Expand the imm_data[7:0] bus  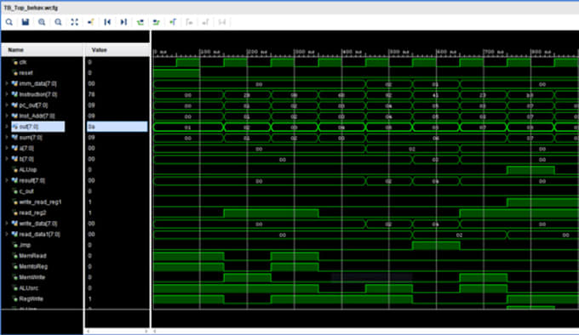pos(6,83)
